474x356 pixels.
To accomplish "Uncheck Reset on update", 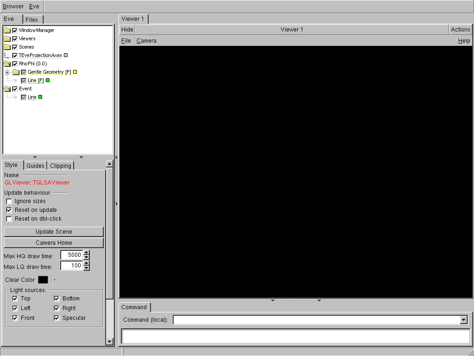I will tap(9, 210).
